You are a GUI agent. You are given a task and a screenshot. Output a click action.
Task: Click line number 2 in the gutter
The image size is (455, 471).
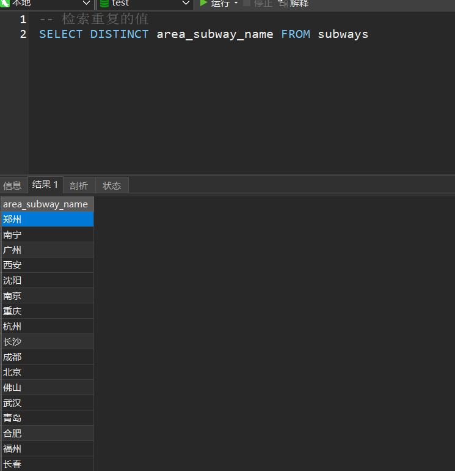pos(23,34)
